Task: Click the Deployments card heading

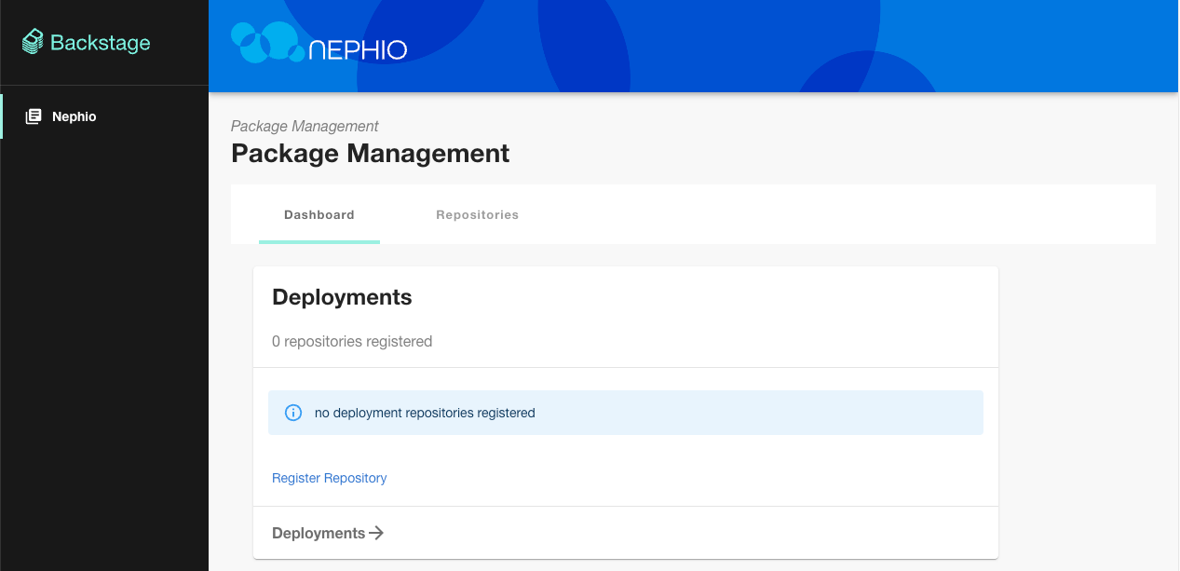Action: (x=341, y=297)
